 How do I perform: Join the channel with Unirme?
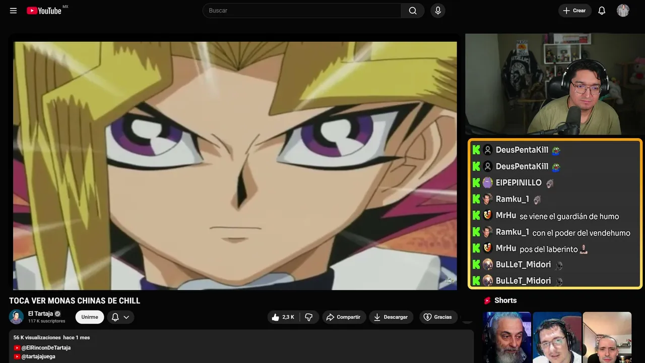coord(90,317)
